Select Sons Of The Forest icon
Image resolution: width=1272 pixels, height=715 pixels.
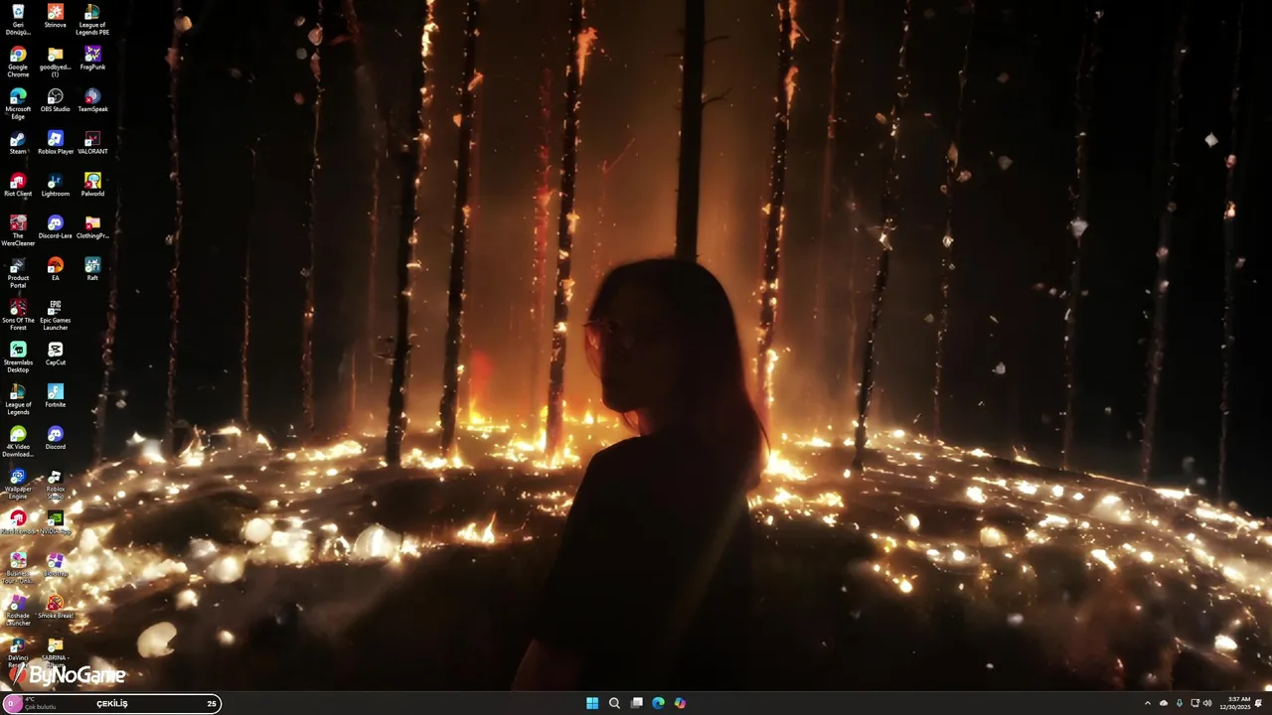point(18,315)
